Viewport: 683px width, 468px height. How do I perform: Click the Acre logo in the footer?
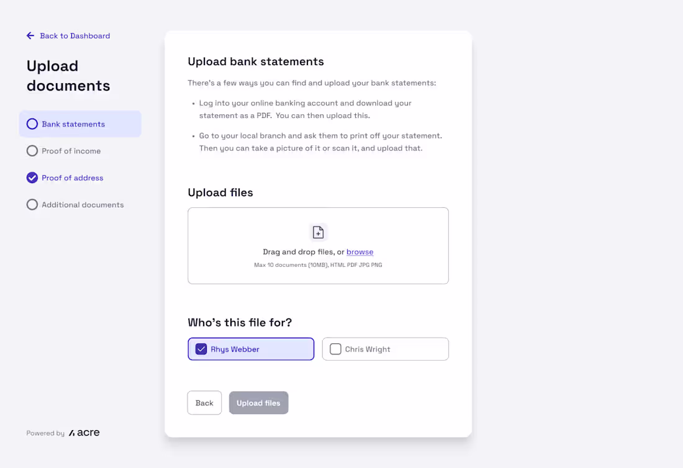pyautogui.click(x=84, y=433)
